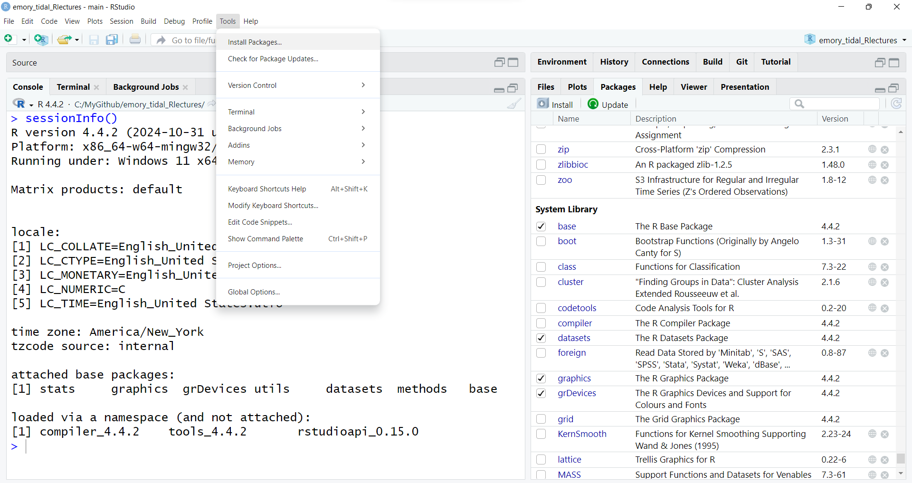Clear the console with the broom icon
This screenshot has width=912, height=483.
pos(513,104)
